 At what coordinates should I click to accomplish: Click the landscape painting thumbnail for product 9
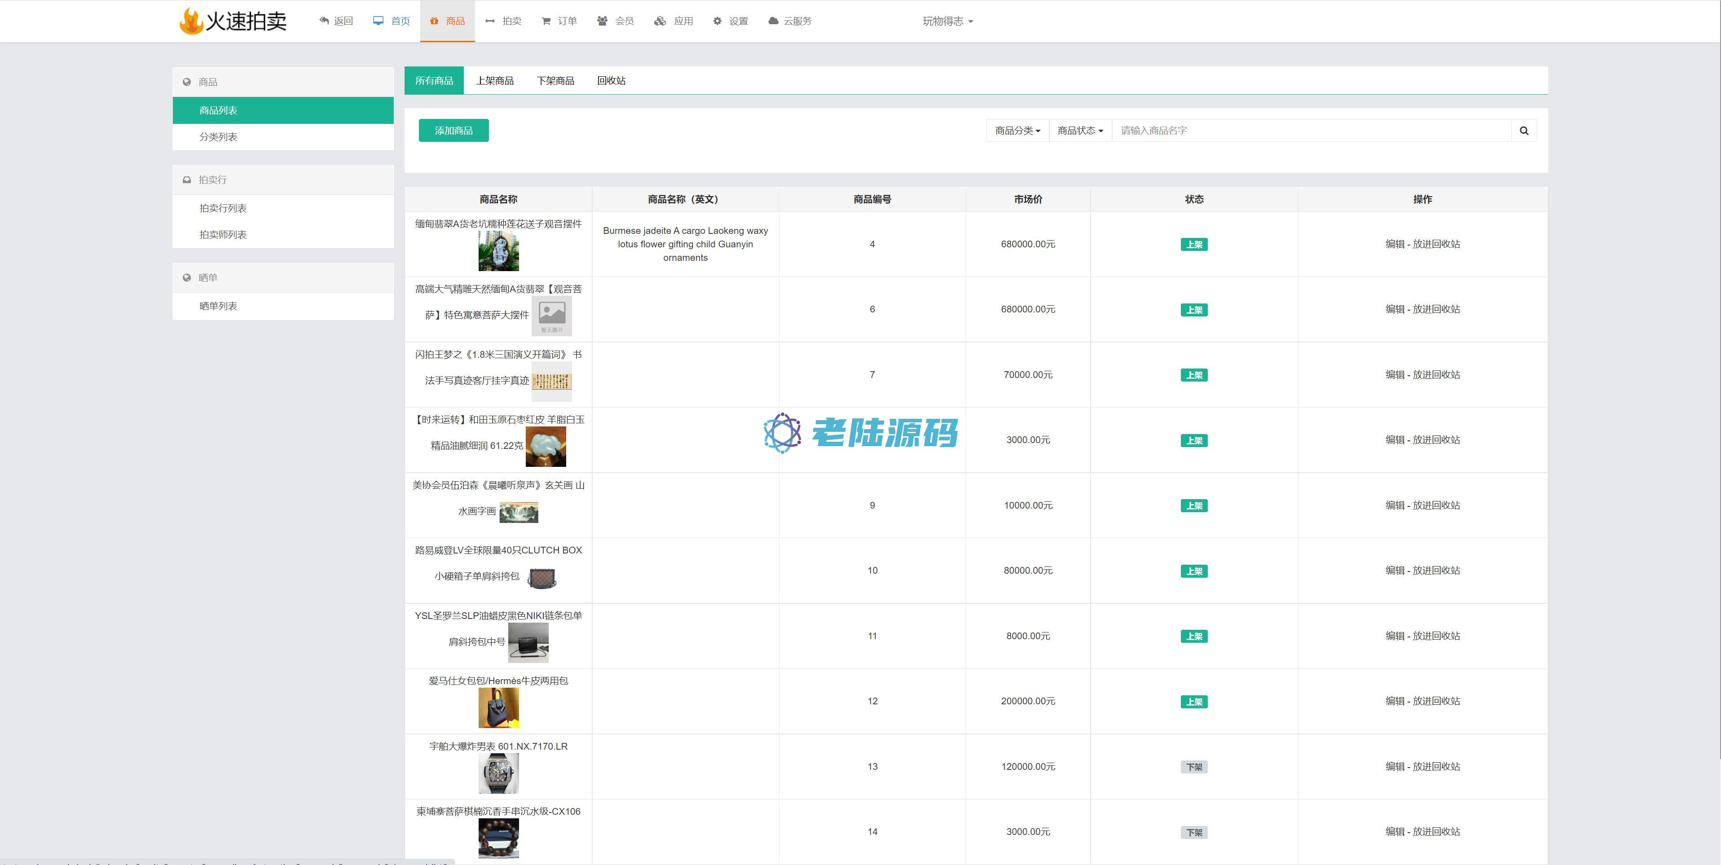(x=519, y=512)
